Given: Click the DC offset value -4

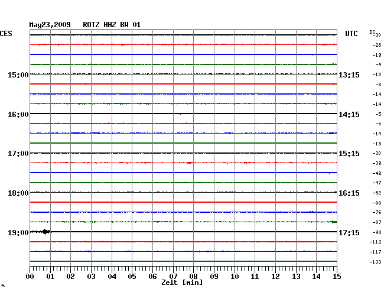Looking at the screenshot, I should click(x=378, y=64).
